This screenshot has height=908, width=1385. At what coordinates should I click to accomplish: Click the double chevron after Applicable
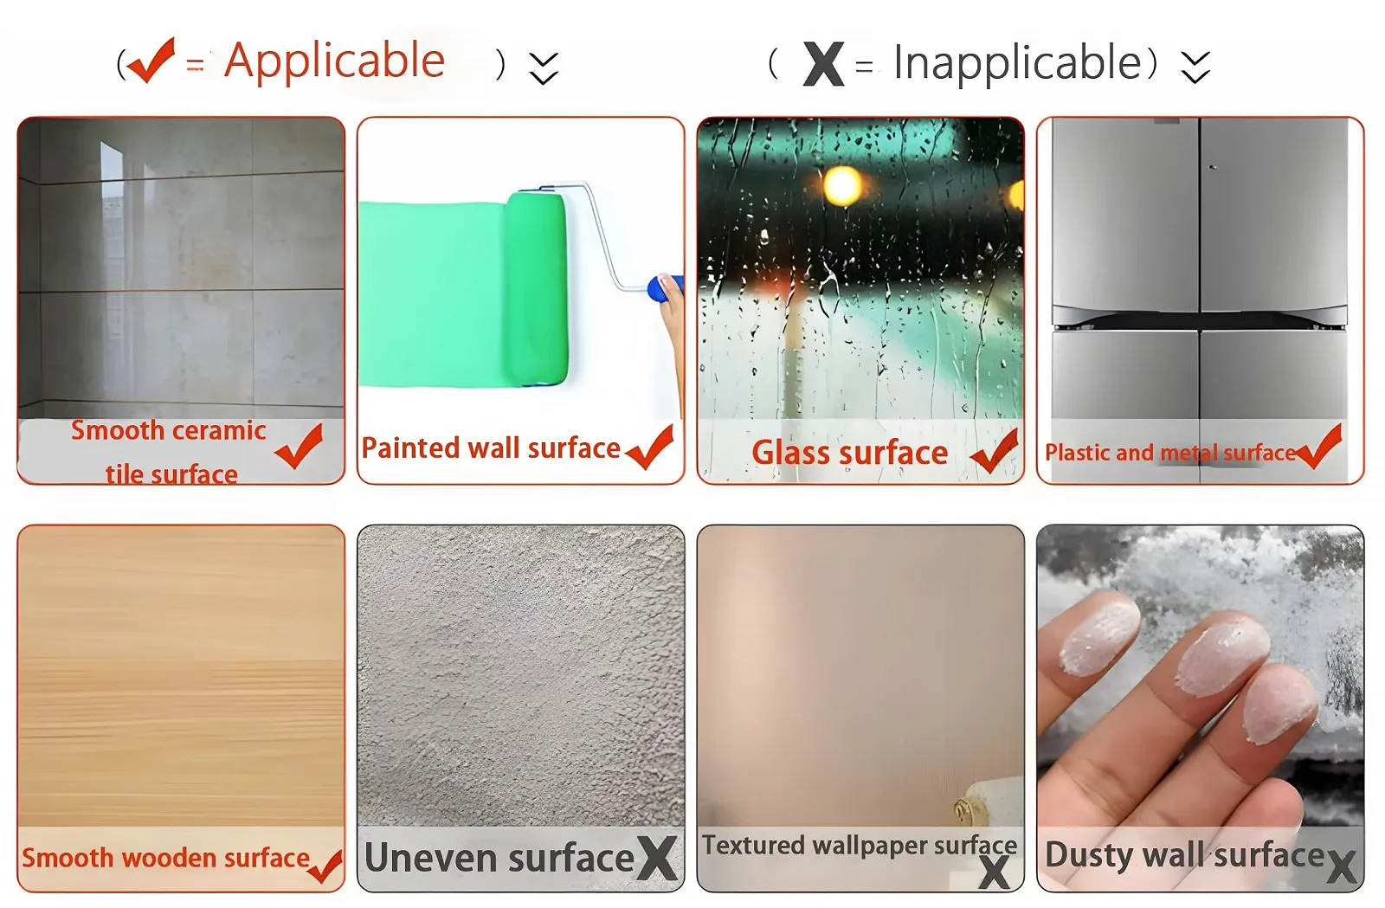point(544,68)
